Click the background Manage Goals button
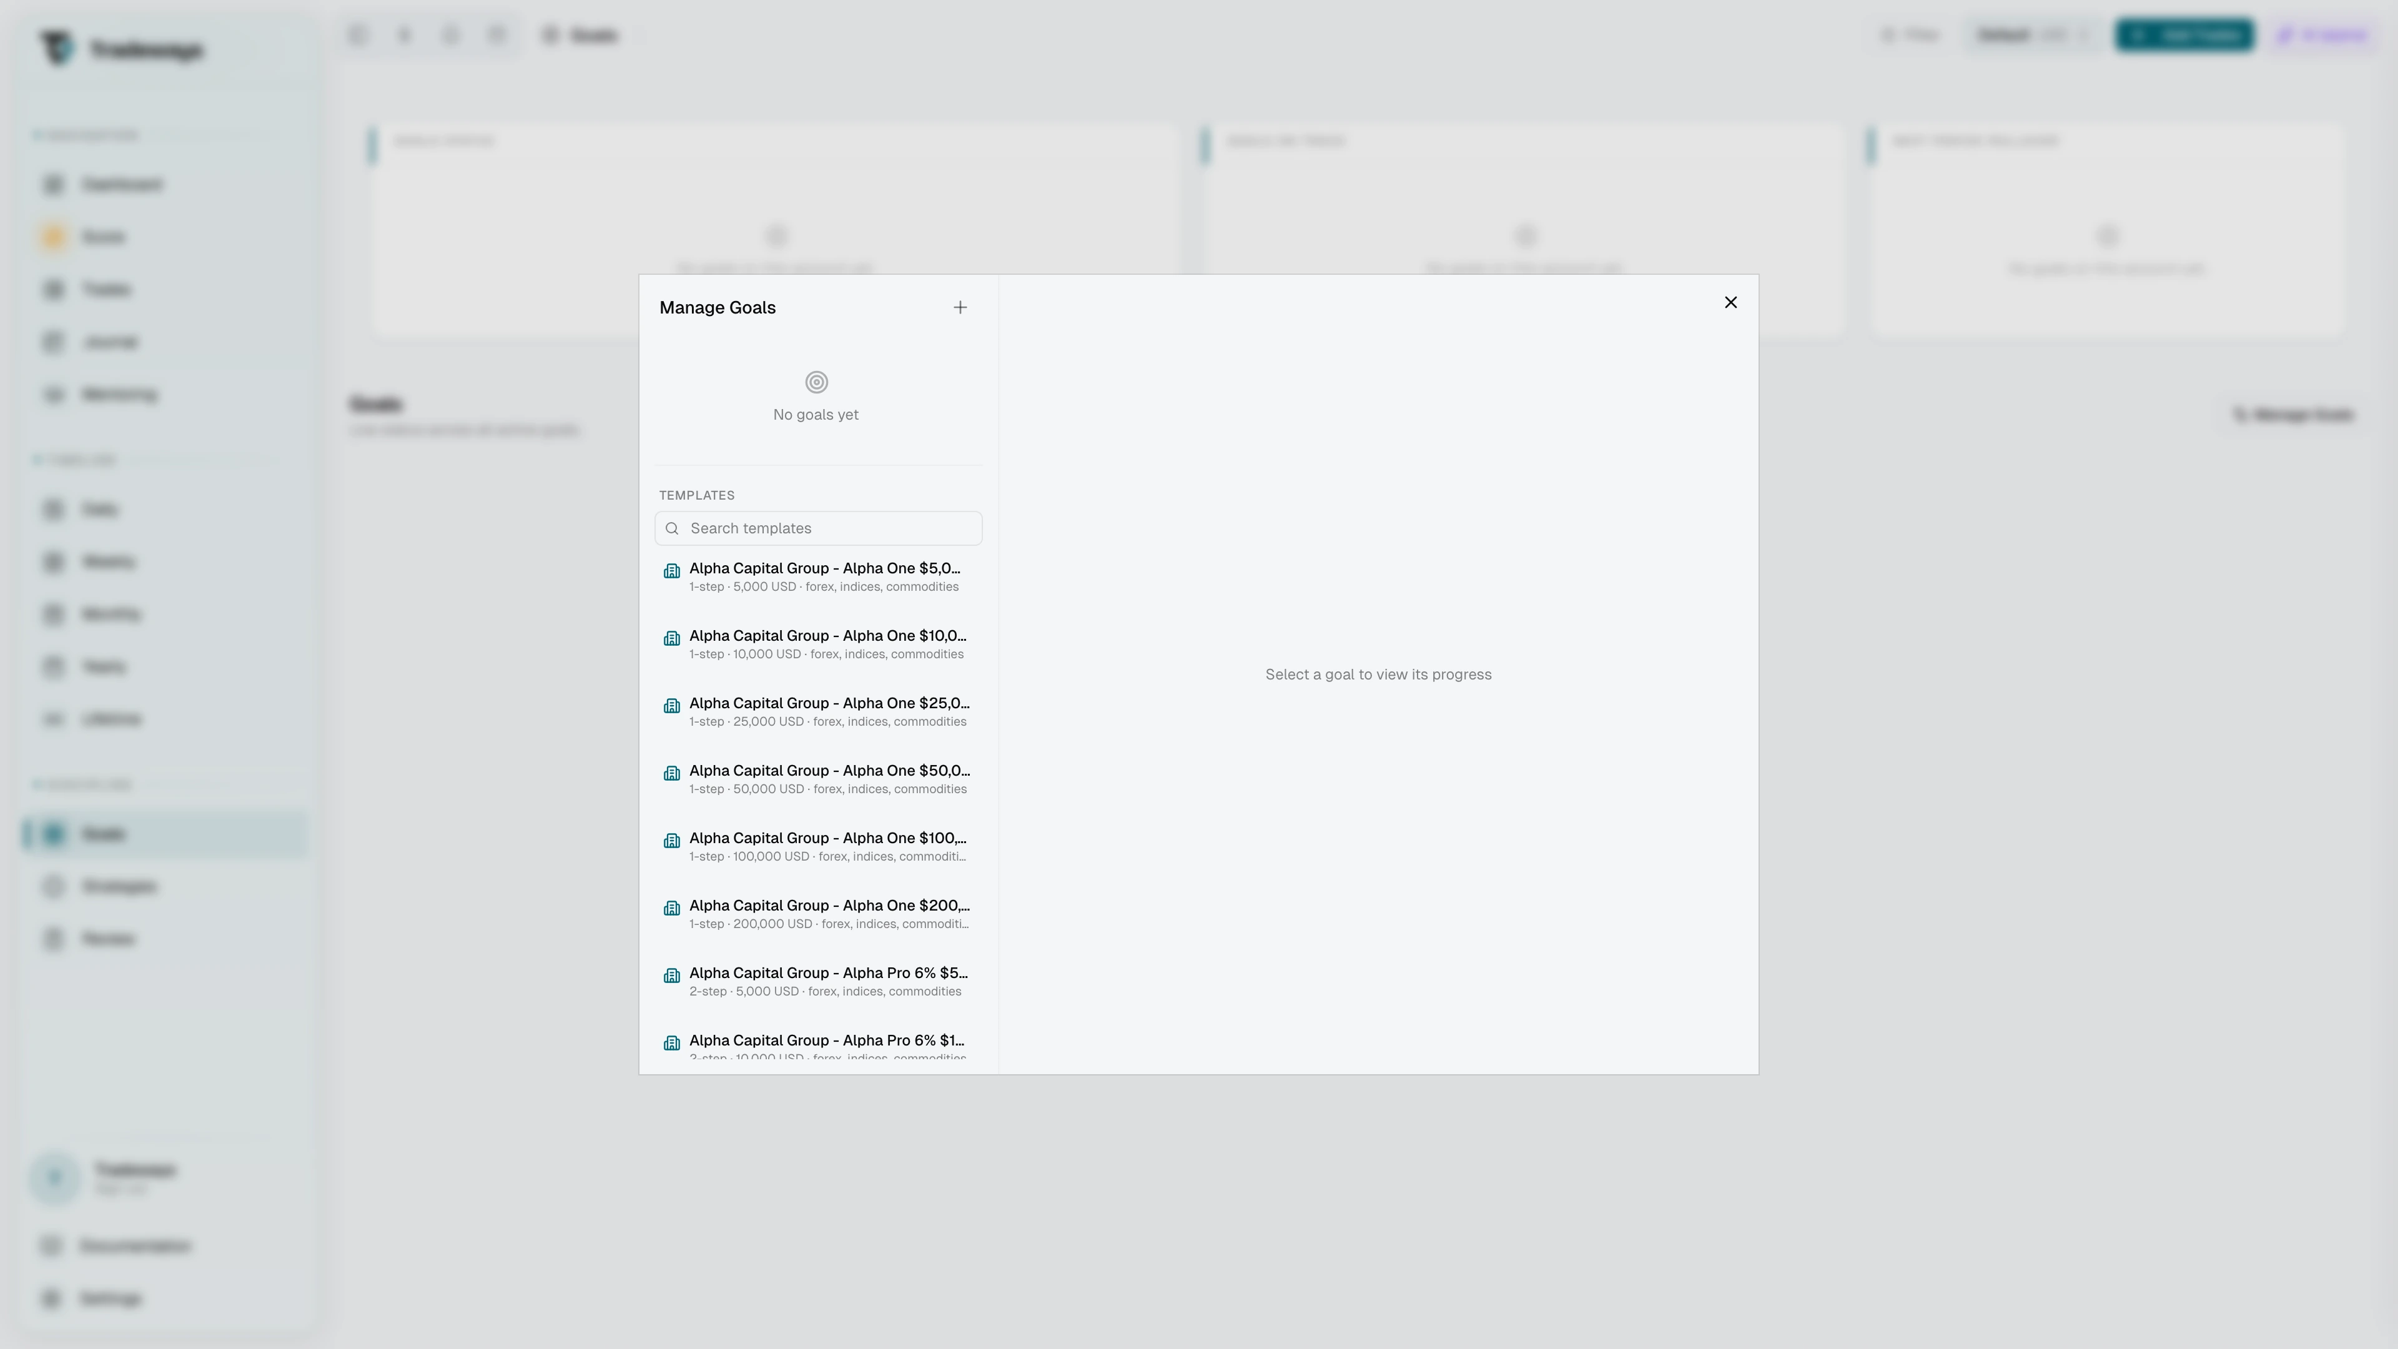2398x1349 pixels. [2293, 415]
